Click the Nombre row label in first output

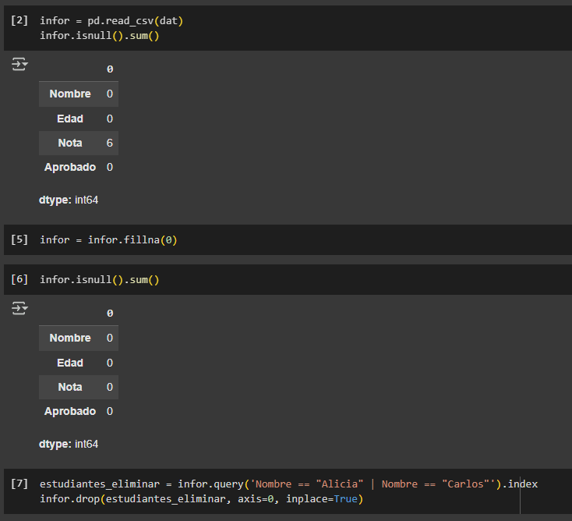[x=70, y=94]
